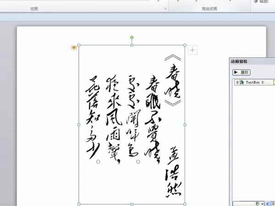This screenshot has height=206, width=275.
Task: Click the orange animation order tag 0
Action: pos(74,48)
